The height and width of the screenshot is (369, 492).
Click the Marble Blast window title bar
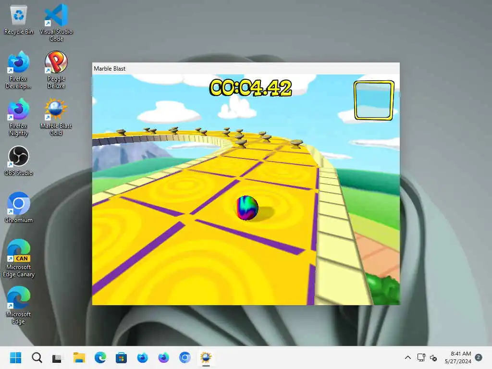click(x=246, y=68)
